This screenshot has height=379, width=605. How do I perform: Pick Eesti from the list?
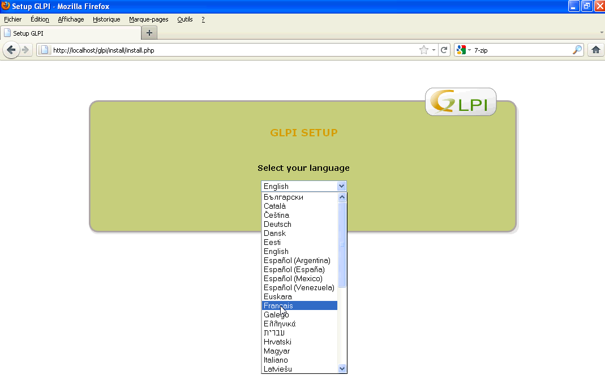[x=299, y=242]
